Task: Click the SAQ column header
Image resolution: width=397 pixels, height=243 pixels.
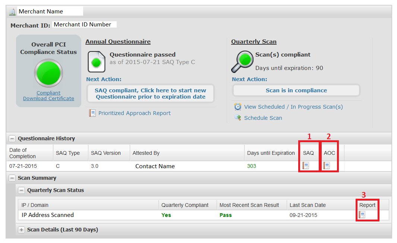Action: coord(308,153)
